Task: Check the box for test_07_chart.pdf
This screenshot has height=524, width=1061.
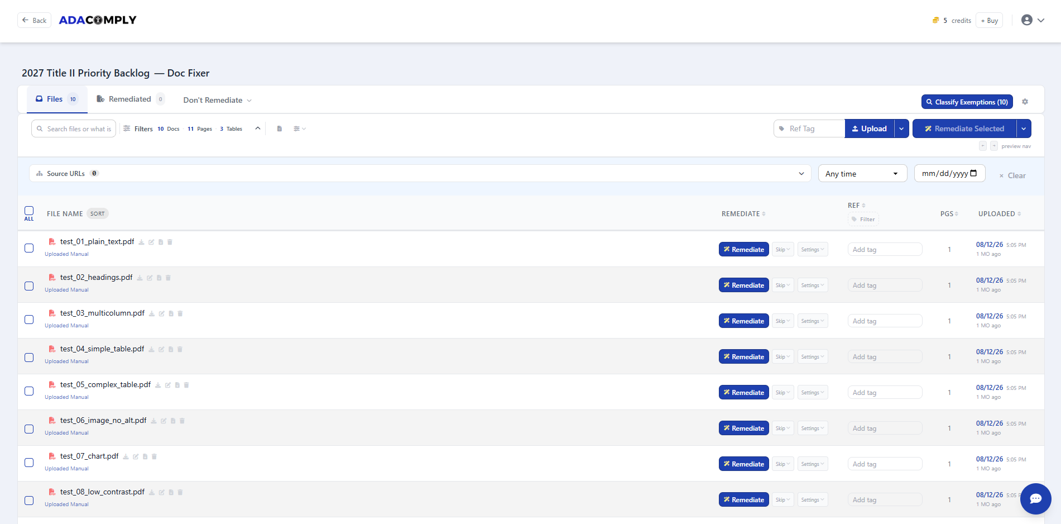Action: pyautogui.click(x=29, y=463)
